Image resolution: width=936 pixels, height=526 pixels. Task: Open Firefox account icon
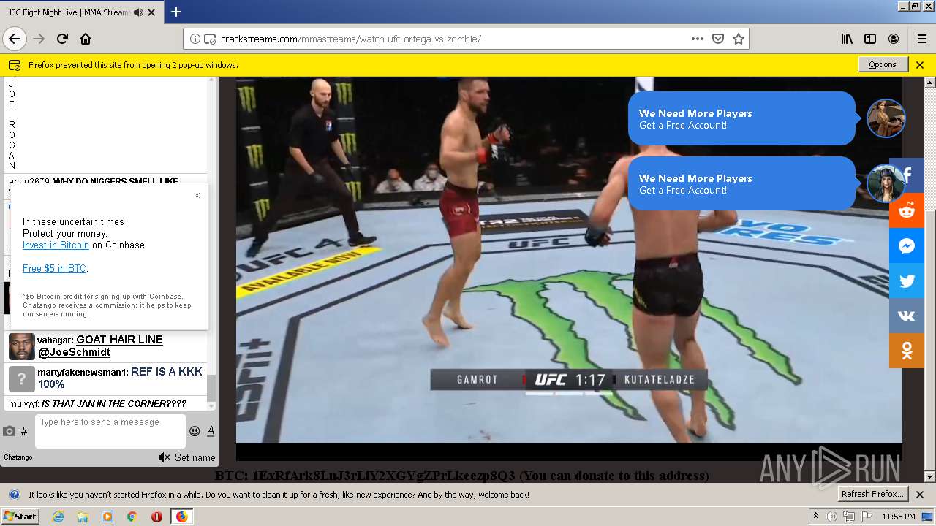click(894, 39)
